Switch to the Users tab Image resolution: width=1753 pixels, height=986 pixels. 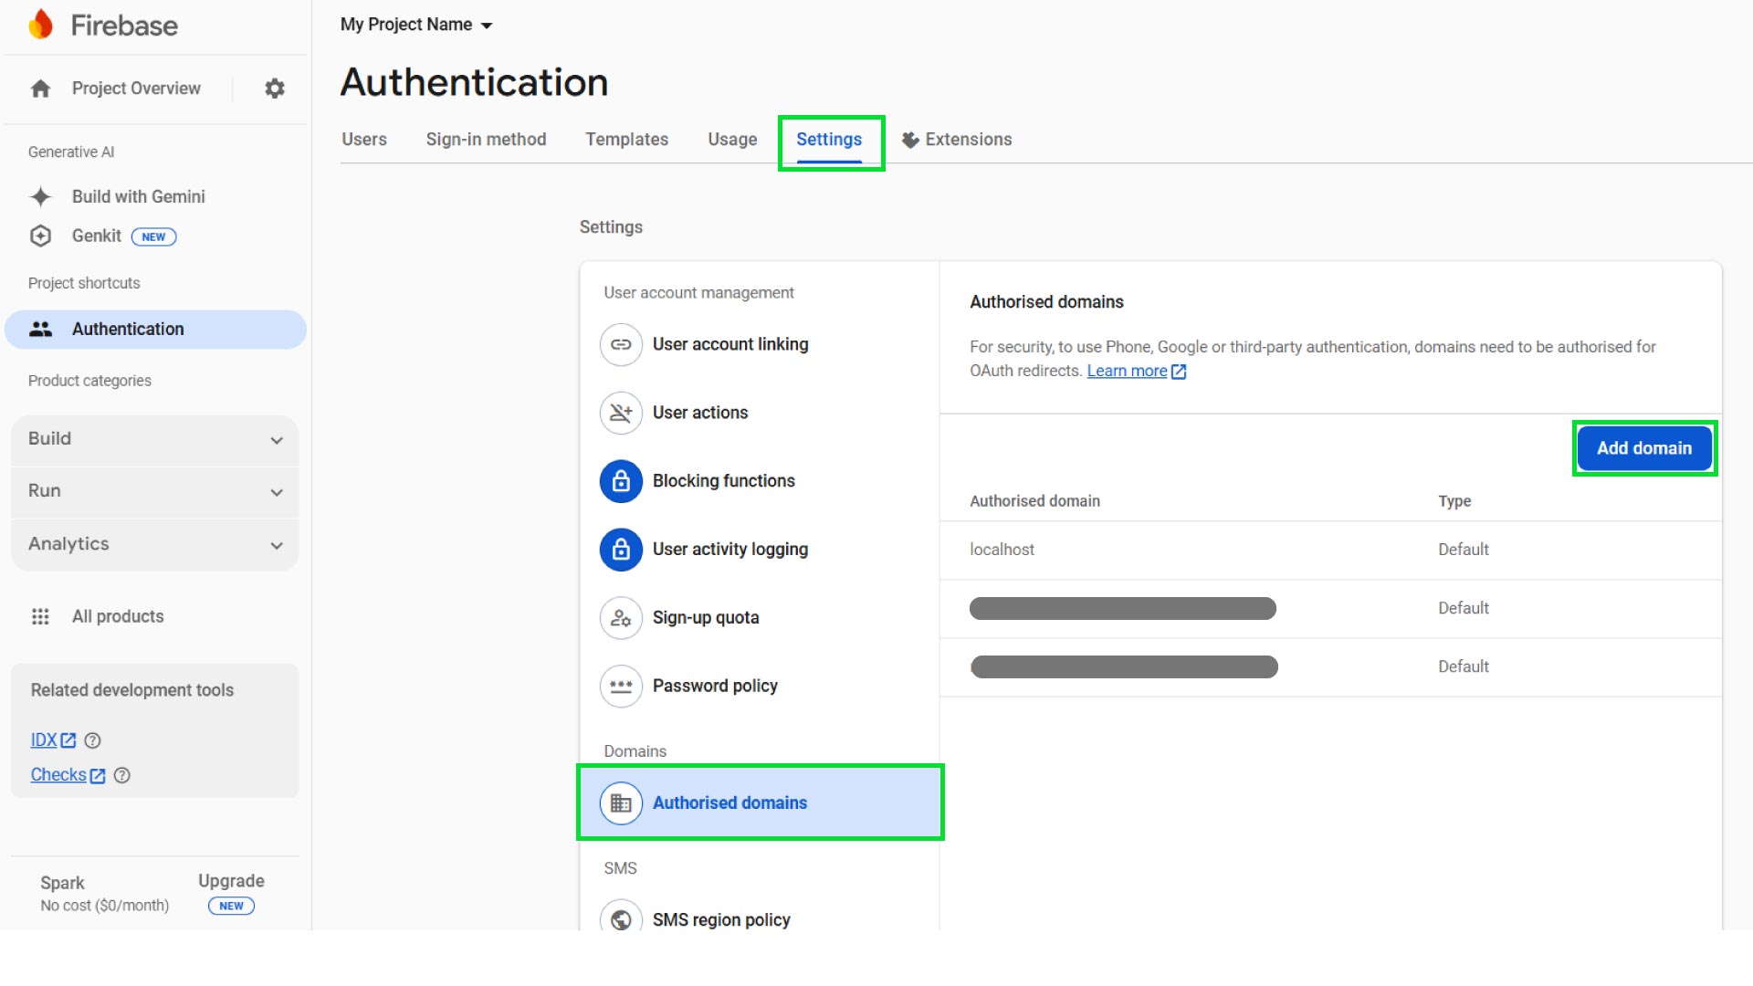click(363, 139)
